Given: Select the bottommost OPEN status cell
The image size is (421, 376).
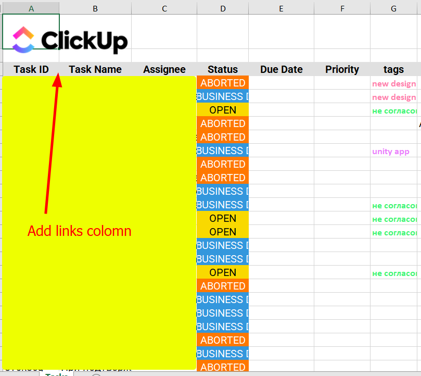Looking at the screenshot, I should (x=223, y=272).
